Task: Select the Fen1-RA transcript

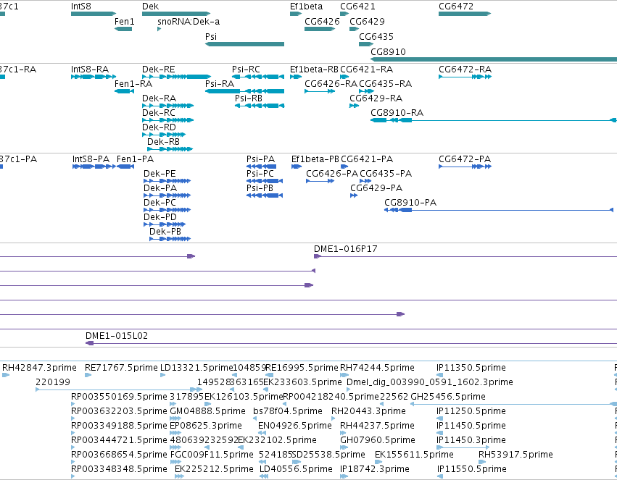Action: [124, 91]
